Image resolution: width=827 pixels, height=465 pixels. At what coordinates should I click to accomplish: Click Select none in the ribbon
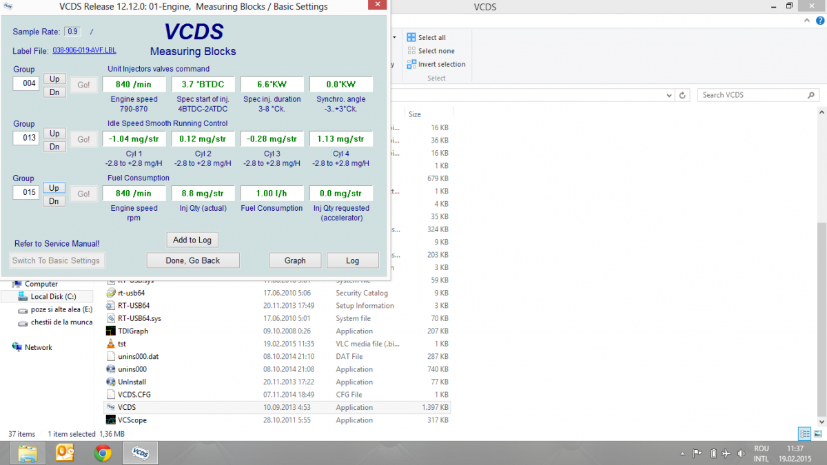[x=430, y=51]
